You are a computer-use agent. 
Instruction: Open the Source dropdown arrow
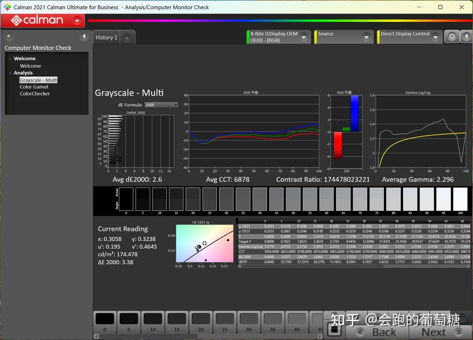367,37
